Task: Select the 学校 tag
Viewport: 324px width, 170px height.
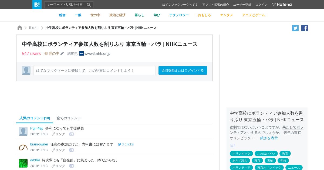Action: tap(283, 161)
